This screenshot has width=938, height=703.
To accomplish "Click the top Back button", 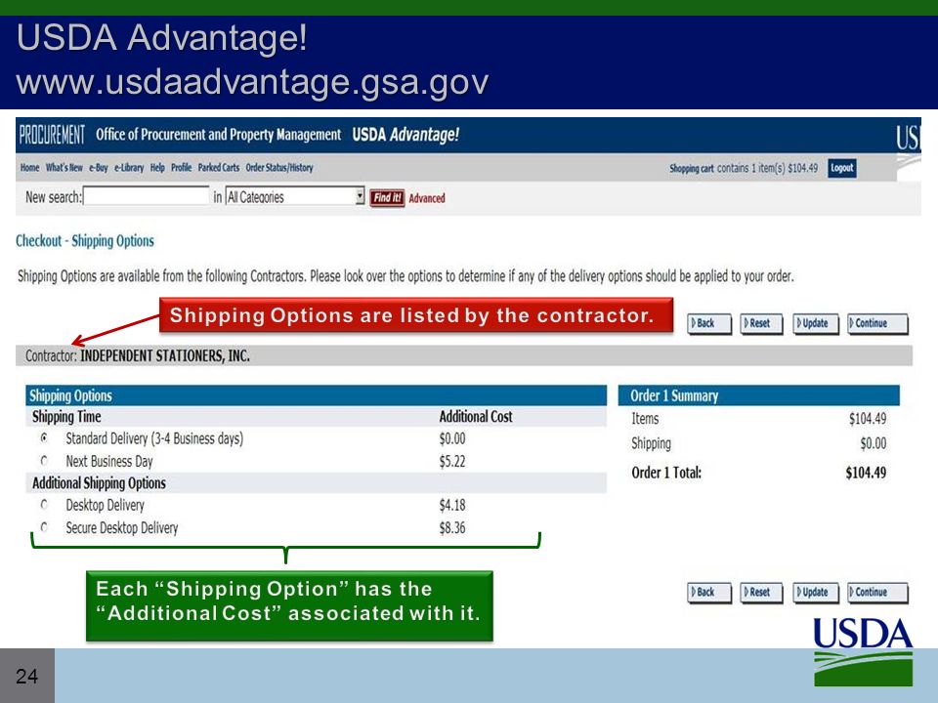I will (709, 323).
